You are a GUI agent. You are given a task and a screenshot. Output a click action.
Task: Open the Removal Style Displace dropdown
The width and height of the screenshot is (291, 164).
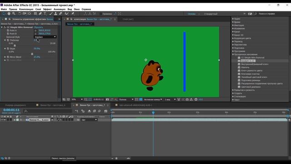point(45,37)
